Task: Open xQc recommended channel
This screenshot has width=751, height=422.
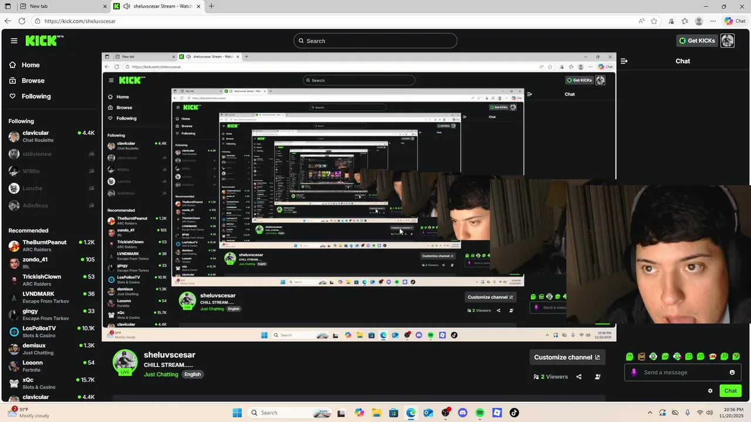Action: point(52,383)
